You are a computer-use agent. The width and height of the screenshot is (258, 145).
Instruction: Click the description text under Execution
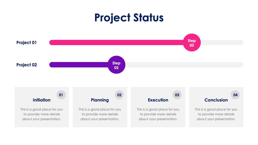click(x=158, y=114)
